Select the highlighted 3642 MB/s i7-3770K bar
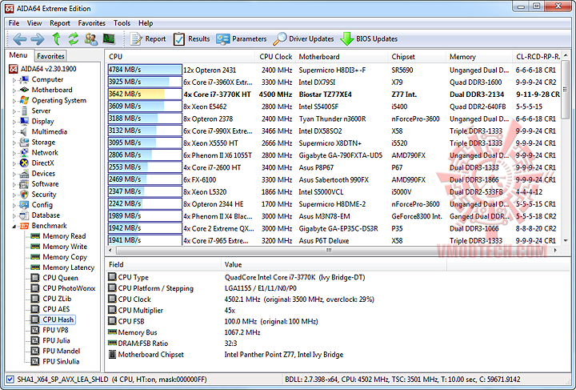Image resolution: width=576 pixels, height=390 pixels. (145, 94)
